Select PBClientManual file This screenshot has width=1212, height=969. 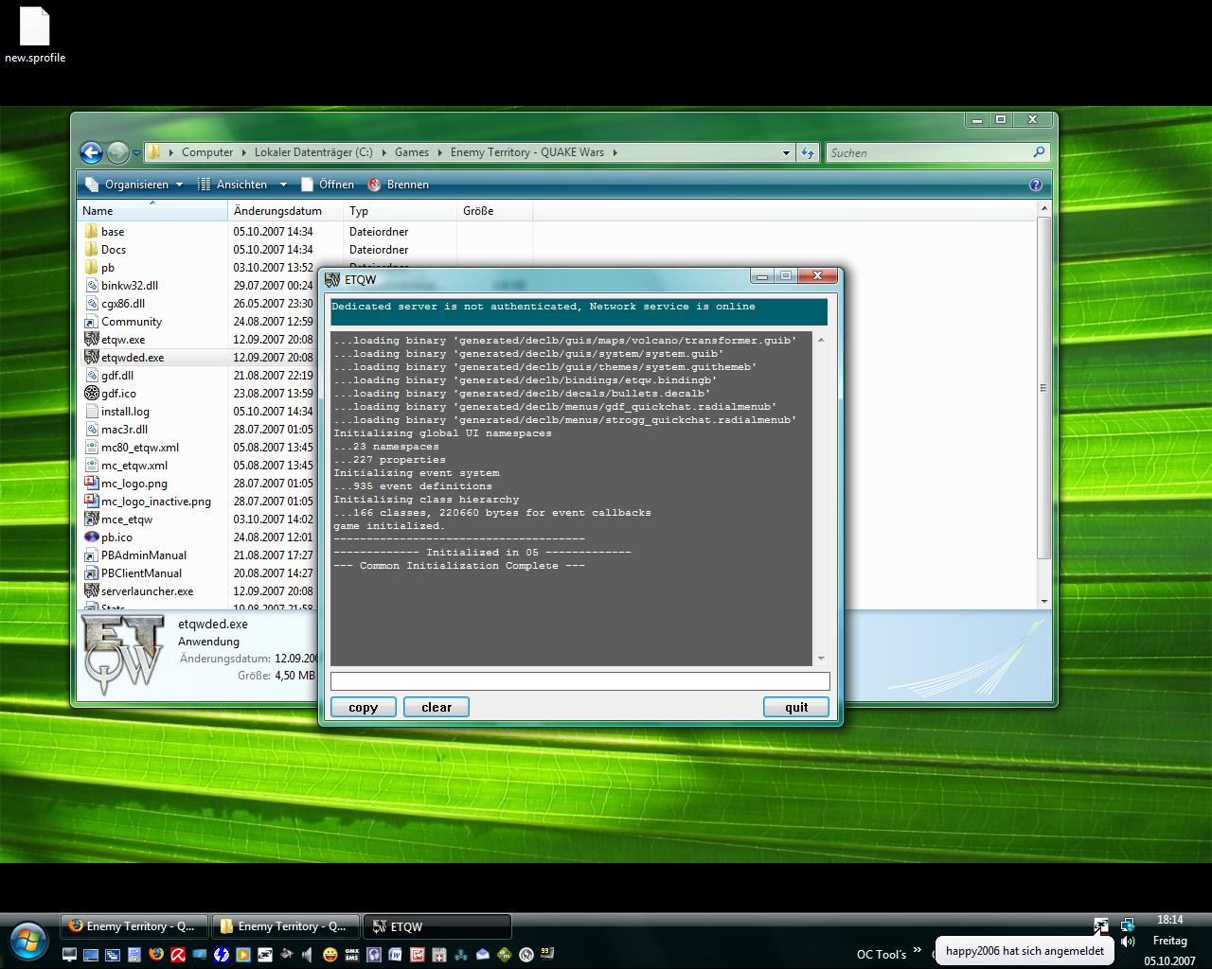click(x=141, y=573)
